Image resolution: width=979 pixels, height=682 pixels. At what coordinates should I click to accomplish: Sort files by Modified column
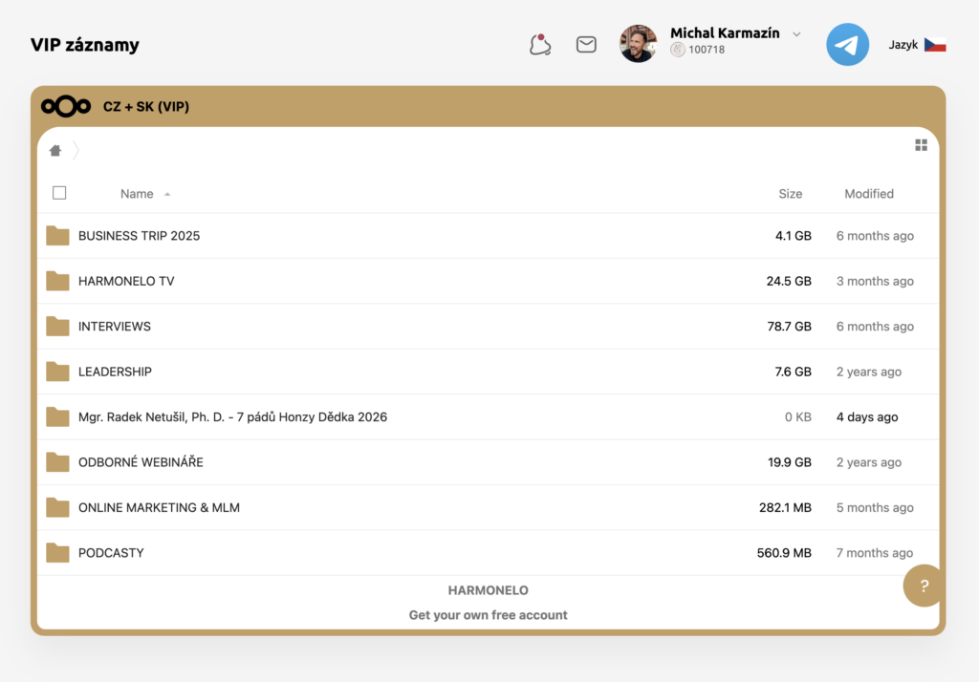tap(868, 194)
